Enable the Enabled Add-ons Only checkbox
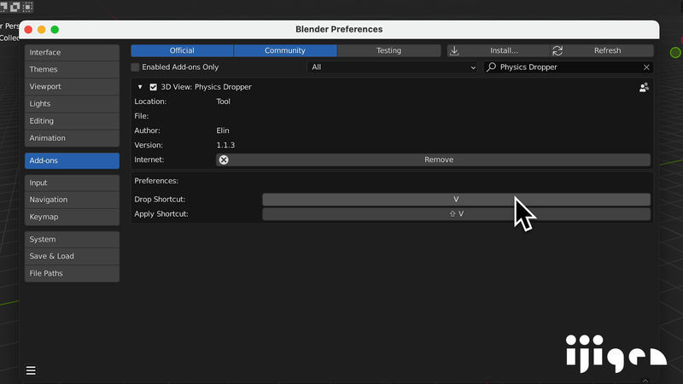 [135, 67]
